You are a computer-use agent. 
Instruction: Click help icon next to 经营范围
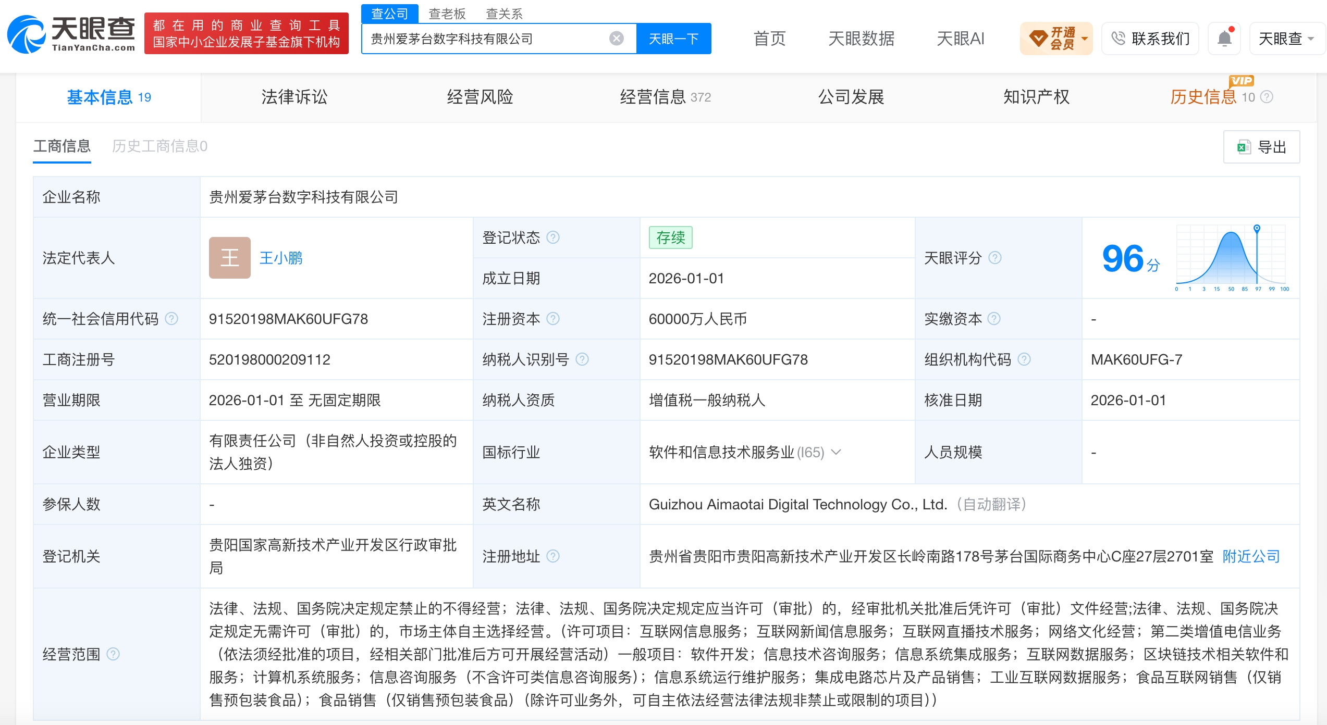(x=113, y=654)
